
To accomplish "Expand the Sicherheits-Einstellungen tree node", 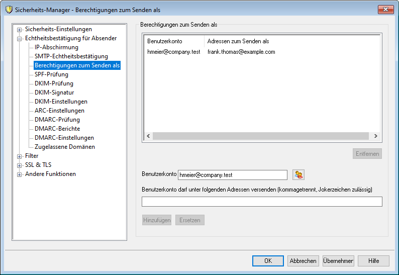I will tap(20, 29).
